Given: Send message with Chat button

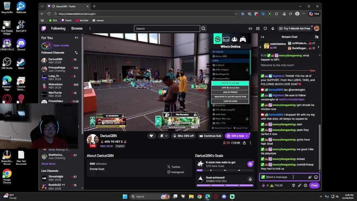Looking at the screenshot, I should (x=314, y=185).
